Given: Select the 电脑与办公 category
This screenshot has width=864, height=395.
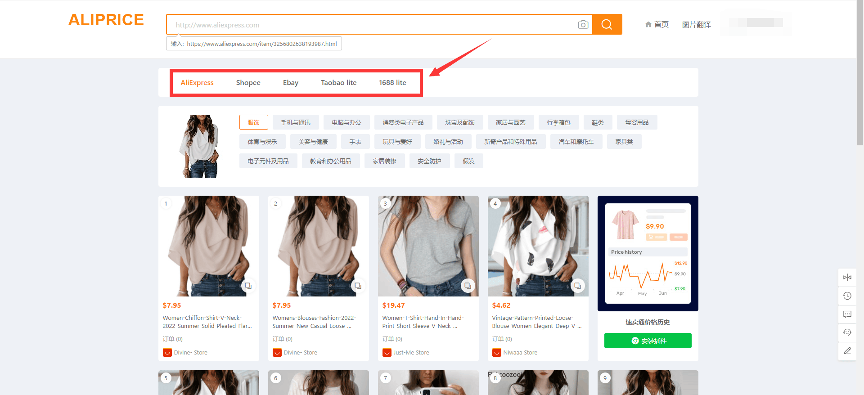Looking at the screenshot, I should 346,122.
